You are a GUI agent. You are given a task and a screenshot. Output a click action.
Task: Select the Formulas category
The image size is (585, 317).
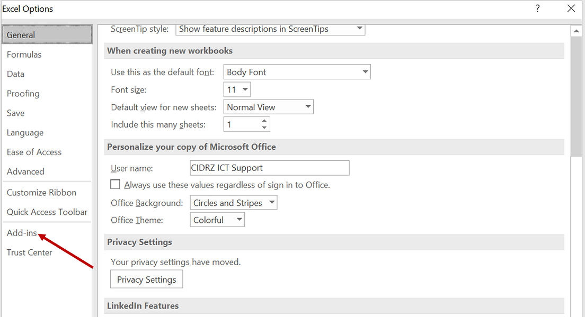(24, 54)
